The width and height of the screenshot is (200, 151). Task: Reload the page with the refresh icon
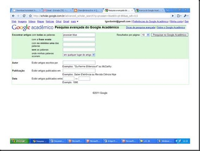(24, 16)
